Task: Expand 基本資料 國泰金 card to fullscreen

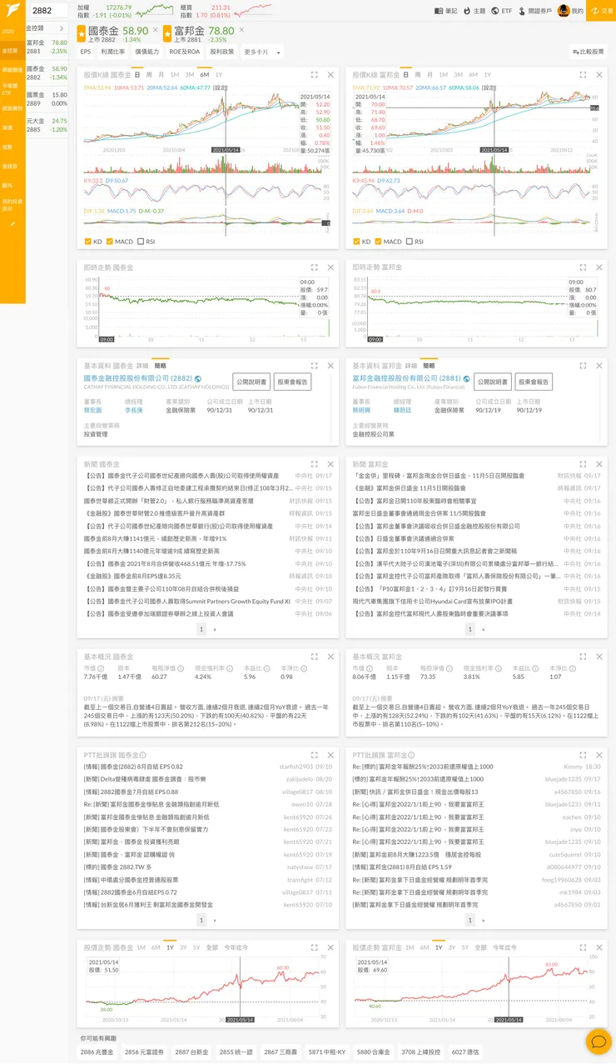Action: 314,365
